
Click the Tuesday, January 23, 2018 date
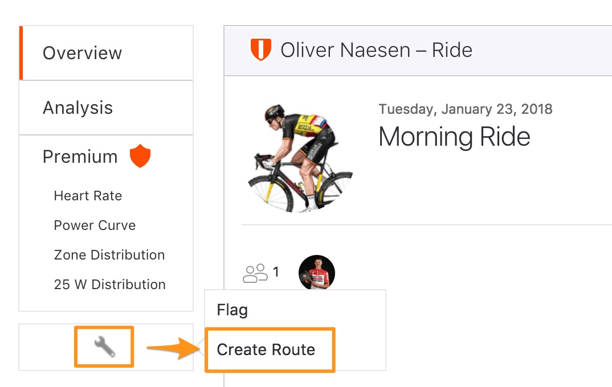[x=466, y=109]
